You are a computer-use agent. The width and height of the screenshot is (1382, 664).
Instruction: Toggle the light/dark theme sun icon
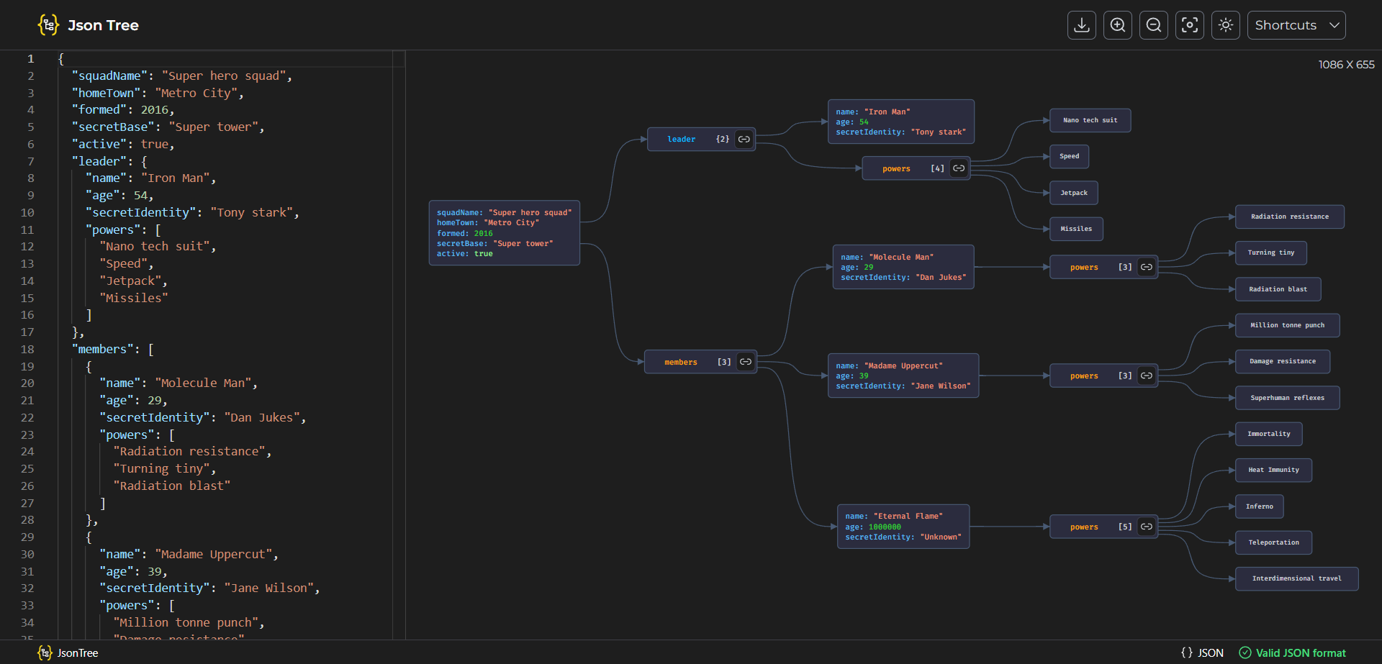point(1225,25)
